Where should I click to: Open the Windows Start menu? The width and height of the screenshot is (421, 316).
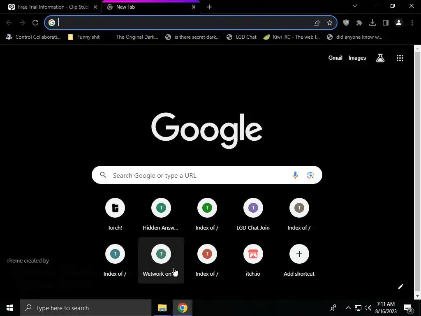point(10,308)
